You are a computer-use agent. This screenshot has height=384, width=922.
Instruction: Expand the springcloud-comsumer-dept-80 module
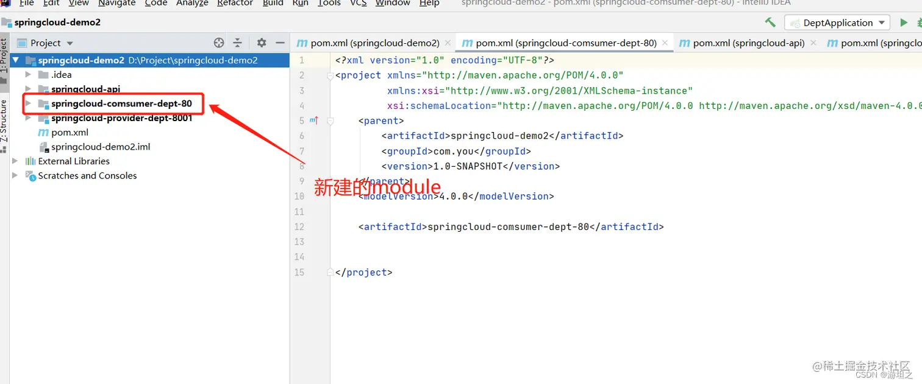click(x=28, y=103)
